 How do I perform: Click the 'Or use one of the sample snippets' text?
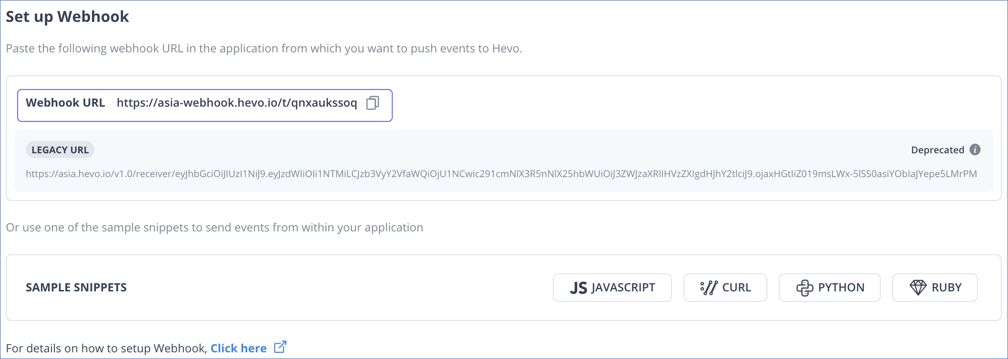[214, 228]
